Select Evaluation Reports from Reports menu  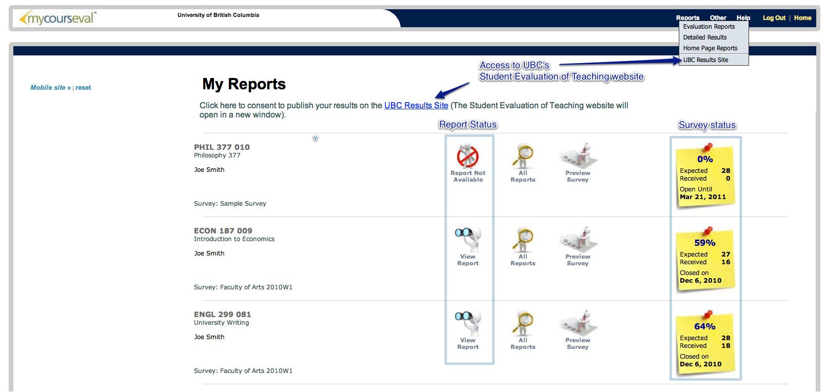[x=709, y=27]
